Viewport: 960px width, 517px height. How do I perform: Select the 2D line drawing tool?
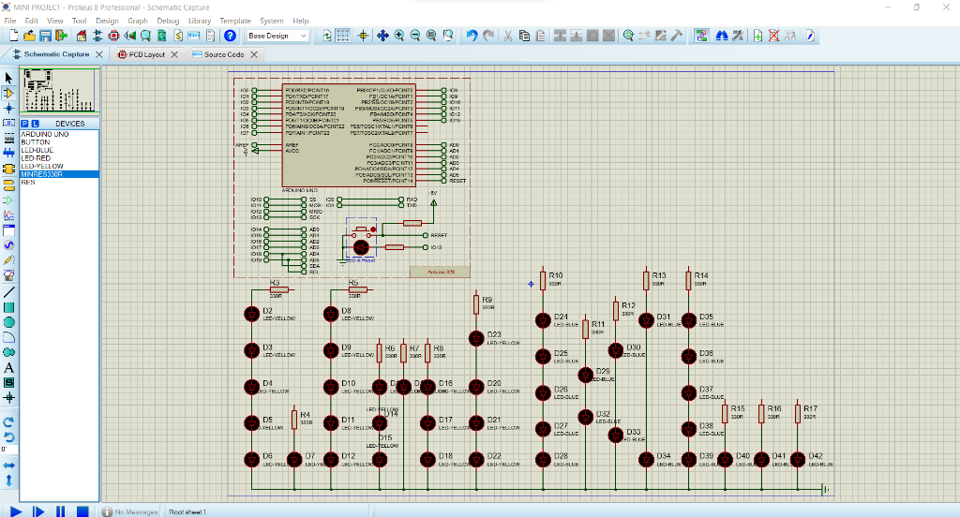coord(8,292)
